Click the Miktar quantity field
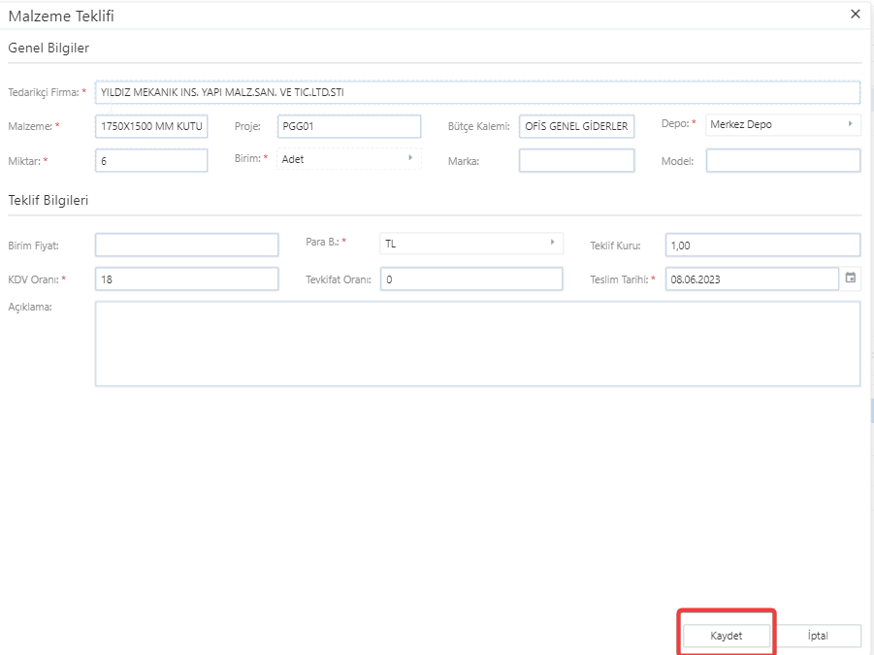This screenshot has height=655, width=874. click(x=151, y=161)
